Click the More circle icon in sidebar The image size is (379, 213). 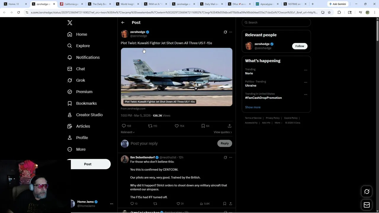tap(70, 149)
